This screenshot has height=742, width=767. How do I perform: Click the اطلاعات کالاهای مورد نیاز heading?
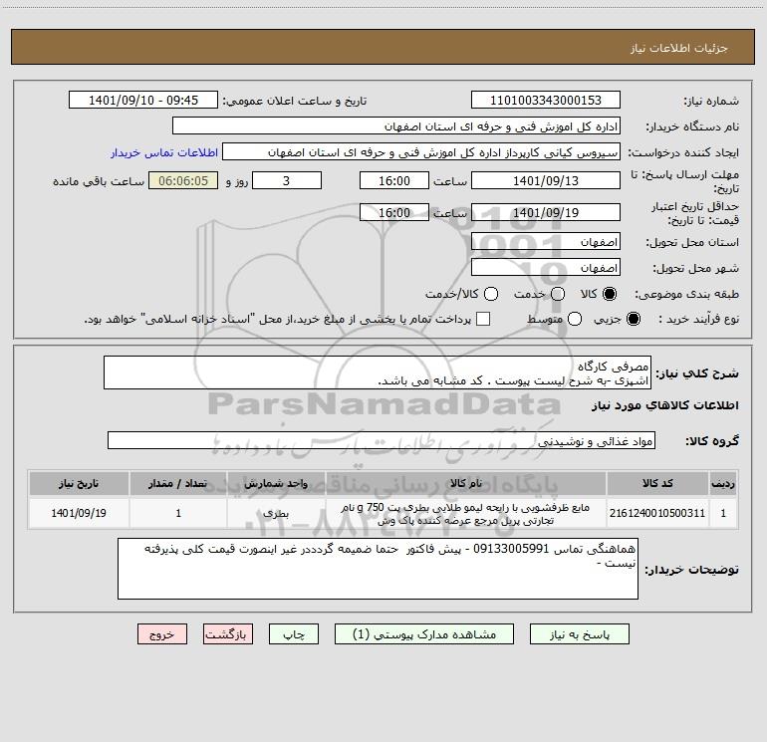664,405
